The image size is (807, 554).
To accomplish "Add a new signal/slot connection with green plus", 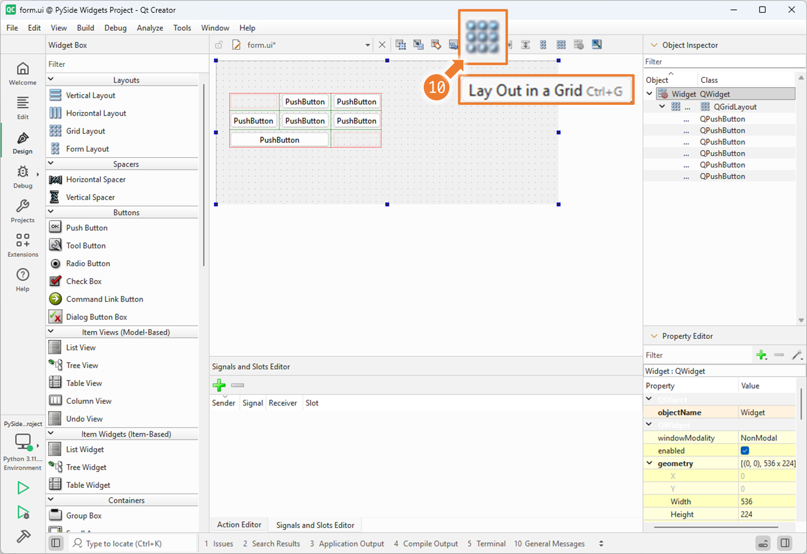I will click(x=219, y=385).
